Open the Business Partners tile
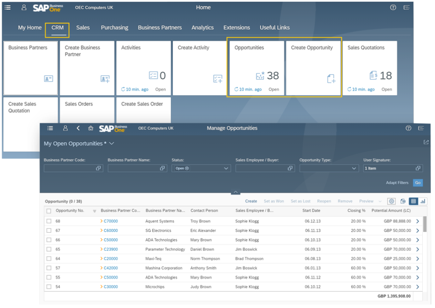This screenshot has width=435, height=308. [x=31, y=68]
